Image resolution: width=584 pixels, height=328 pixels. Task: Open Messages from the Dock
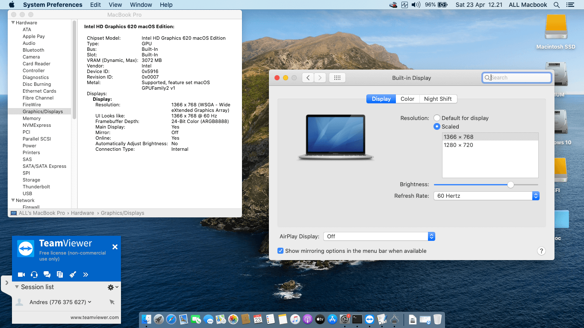point(209,319)
